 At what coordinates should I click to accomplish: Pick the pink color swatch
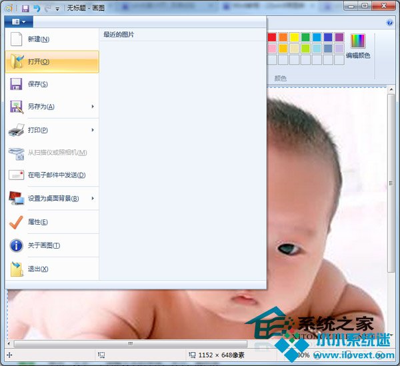[x=272, y=49]
